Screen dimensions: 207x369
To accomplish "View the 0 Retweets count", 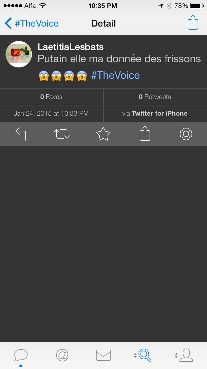I will [x=155, y=97].
